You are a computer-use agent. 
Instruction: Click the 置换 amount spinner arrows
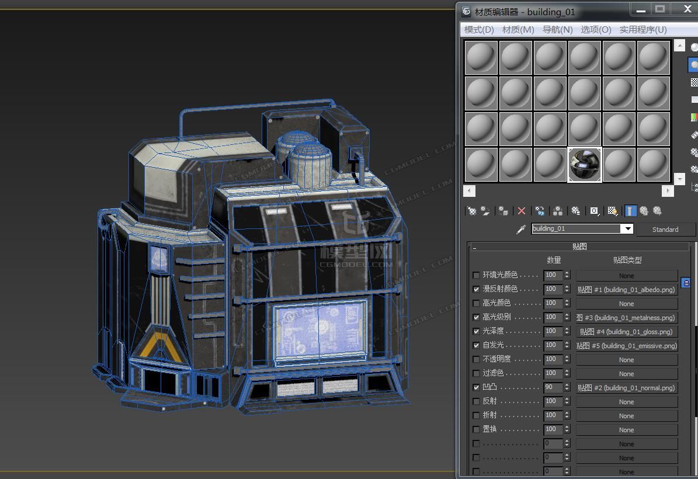[x=567, y=429]
